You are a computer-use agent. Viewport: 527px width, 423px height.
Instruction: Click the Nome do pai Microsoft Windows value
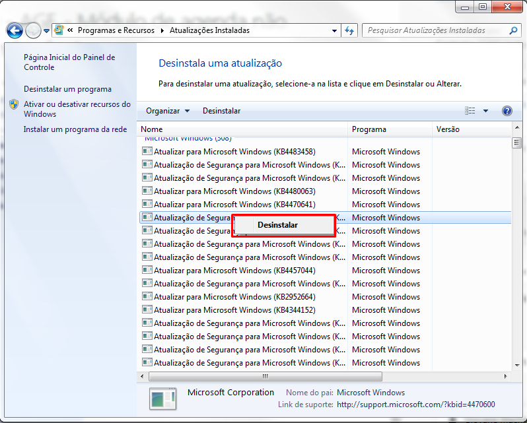coord(370,393)
